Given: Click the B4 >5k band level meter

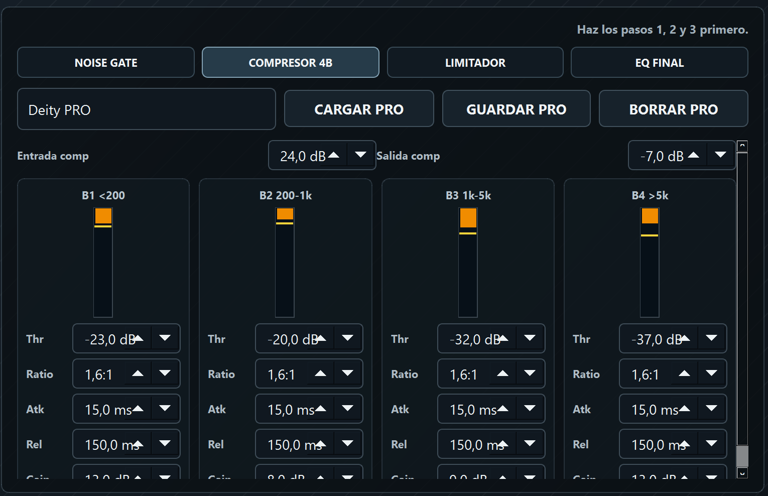Looking at the screenshot, I should click(x=650, y=263).
